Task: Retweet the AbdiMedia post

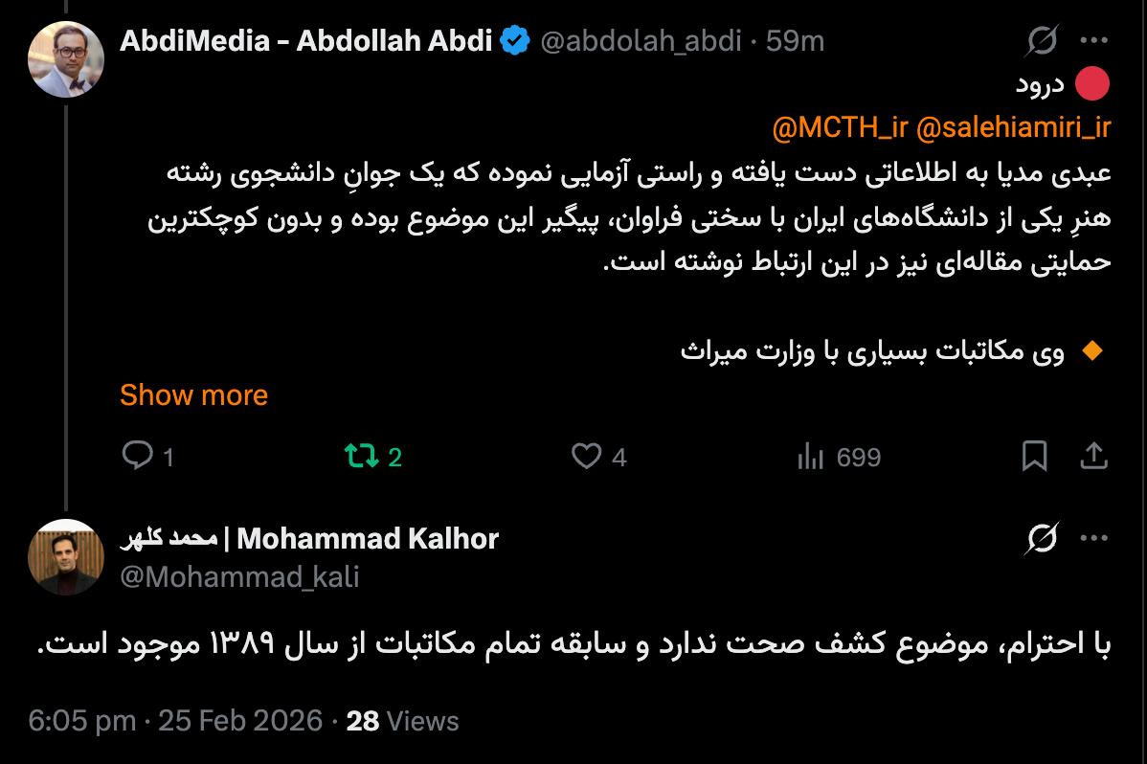Action: pyautogui.click(x=362, y=457)
